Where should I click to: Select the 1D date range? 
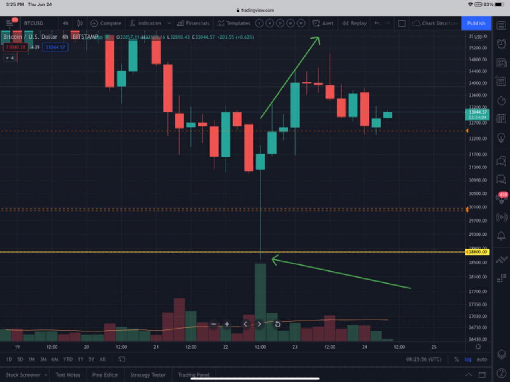pyautogui.click(x=9, y=359)
